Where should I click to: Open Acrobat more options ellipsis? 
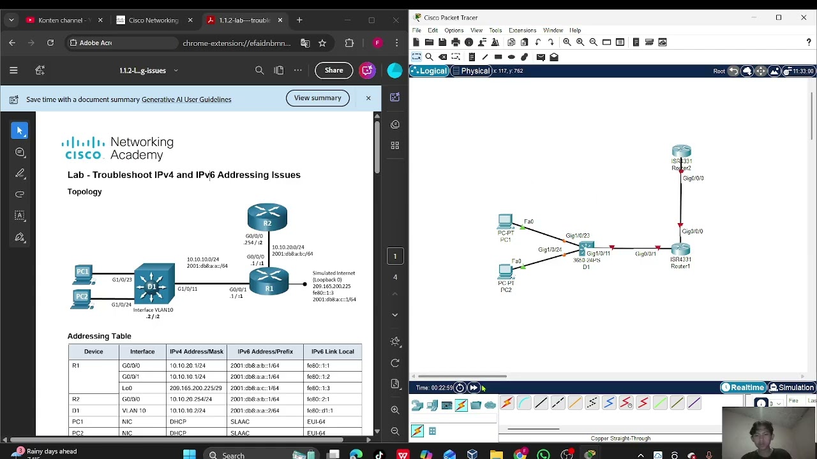298,70
